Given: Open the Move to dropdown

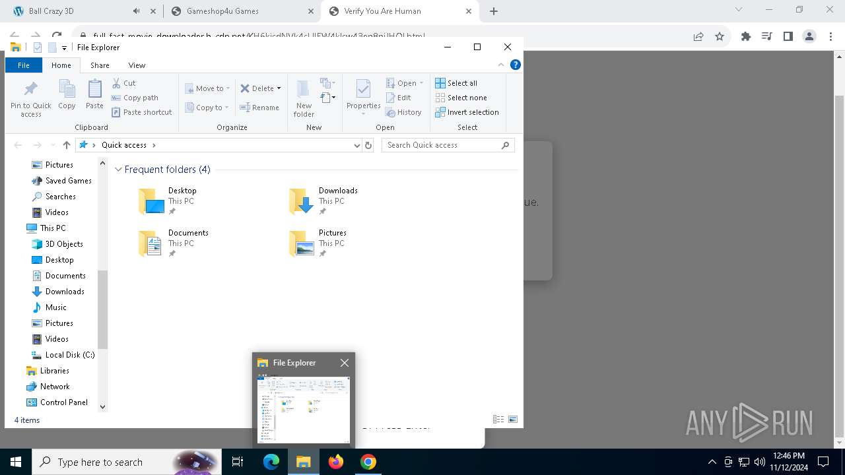Looking at the screenshot, I should 207,88.
